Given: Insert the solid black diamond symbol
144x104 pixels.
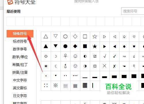Looking at the screenshot, I should (75, 46).
